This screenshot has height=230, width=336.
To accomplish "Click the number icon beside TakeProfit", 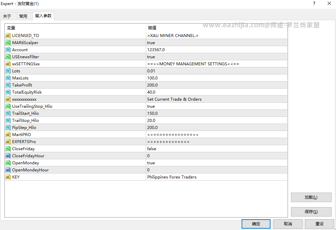I will [x=8, y=85].
